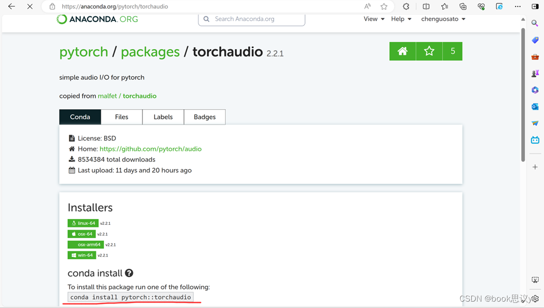Viewport: 544px width, 308px height.
Task: Open the sidebar Bilibili TV icon
Action: (x=535, y=140)
